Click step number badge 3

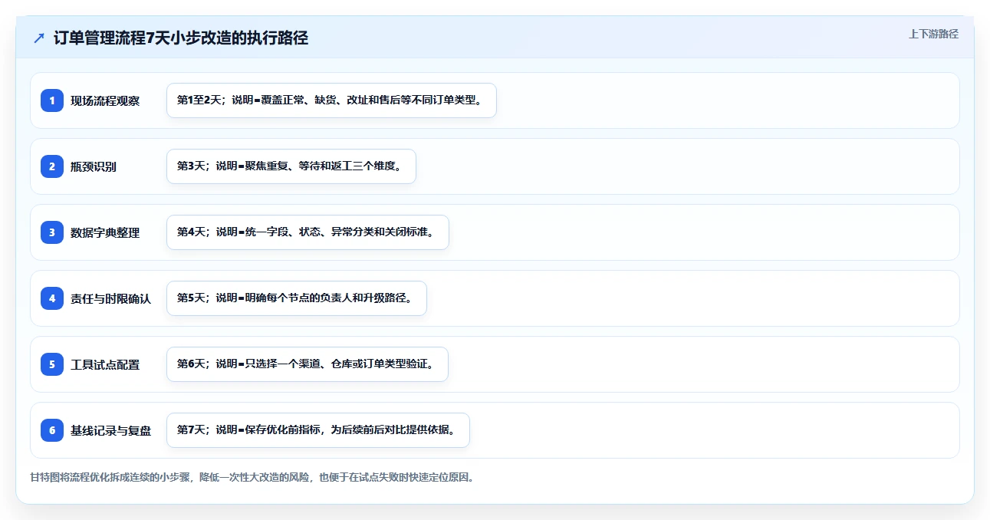coord(52,232)
